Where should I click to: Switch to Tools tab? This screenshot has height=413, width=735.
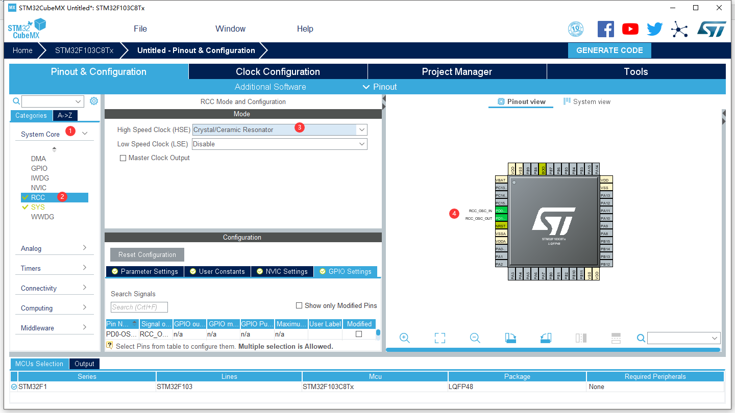(x=636, y=71)
